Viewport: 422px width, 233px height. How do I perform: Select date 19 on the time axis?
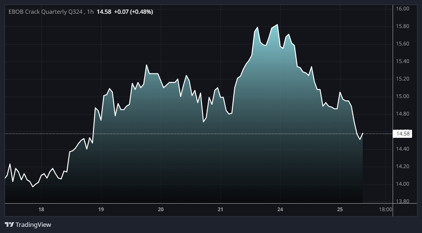click(101, 209)
